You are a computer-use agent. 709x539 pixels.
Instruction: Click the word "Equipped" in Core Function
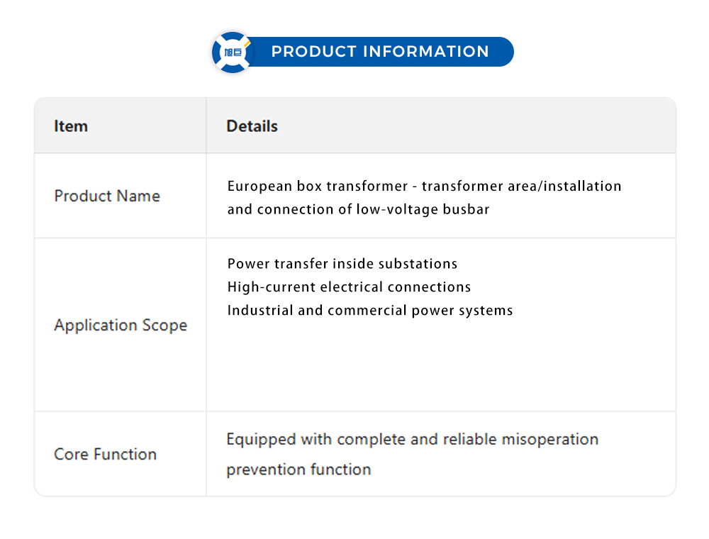pos(261,439)
